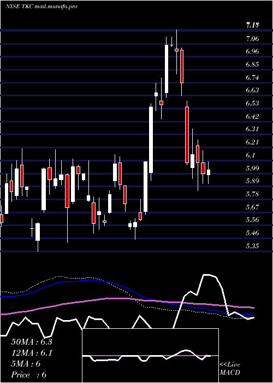Click the 5.78 price axis label
273x383 pixels.
252,194
